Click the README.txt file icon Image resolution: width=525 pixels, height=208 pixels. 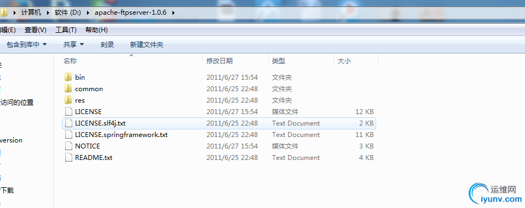click(x=68, y=158)
